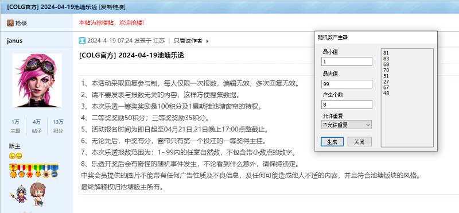
Task: Click the generated number 48
Action: (x=386, y=93)
